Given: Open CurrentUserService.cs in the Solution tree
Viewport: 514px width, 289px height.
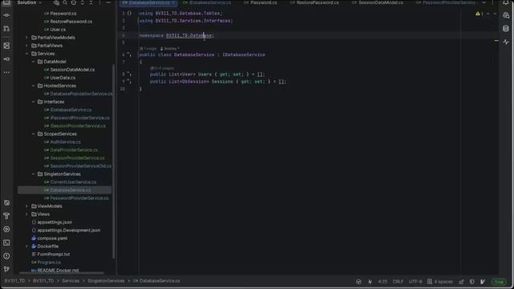Looking at the screenshot, I should coord(73,182).
